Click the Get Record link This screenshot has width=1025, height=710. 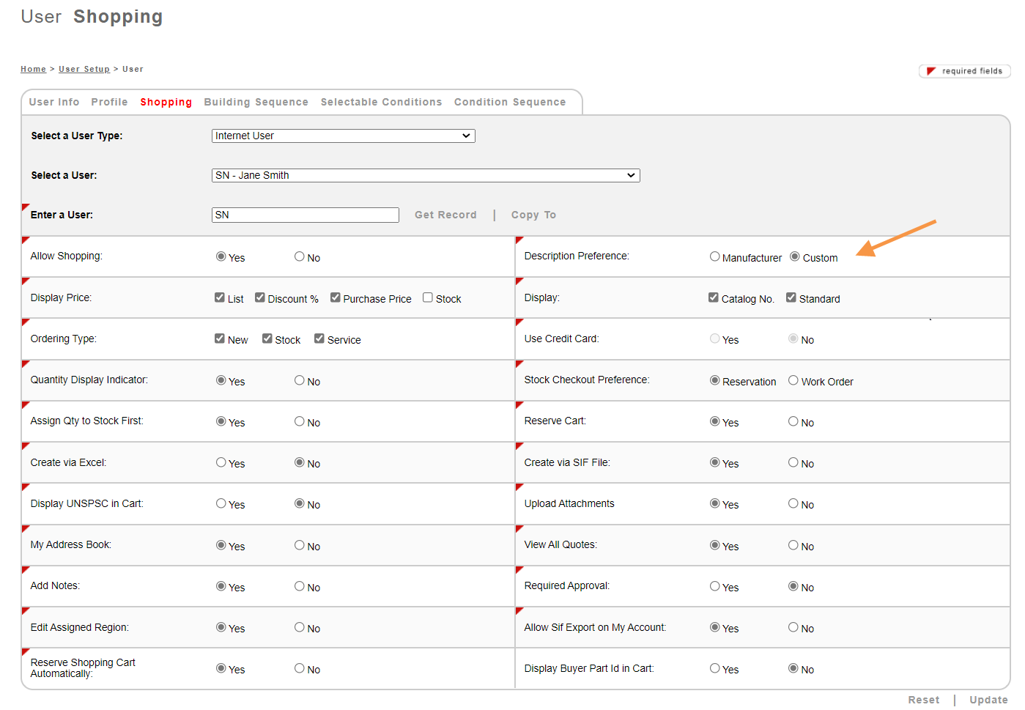[x=445, y=215]
